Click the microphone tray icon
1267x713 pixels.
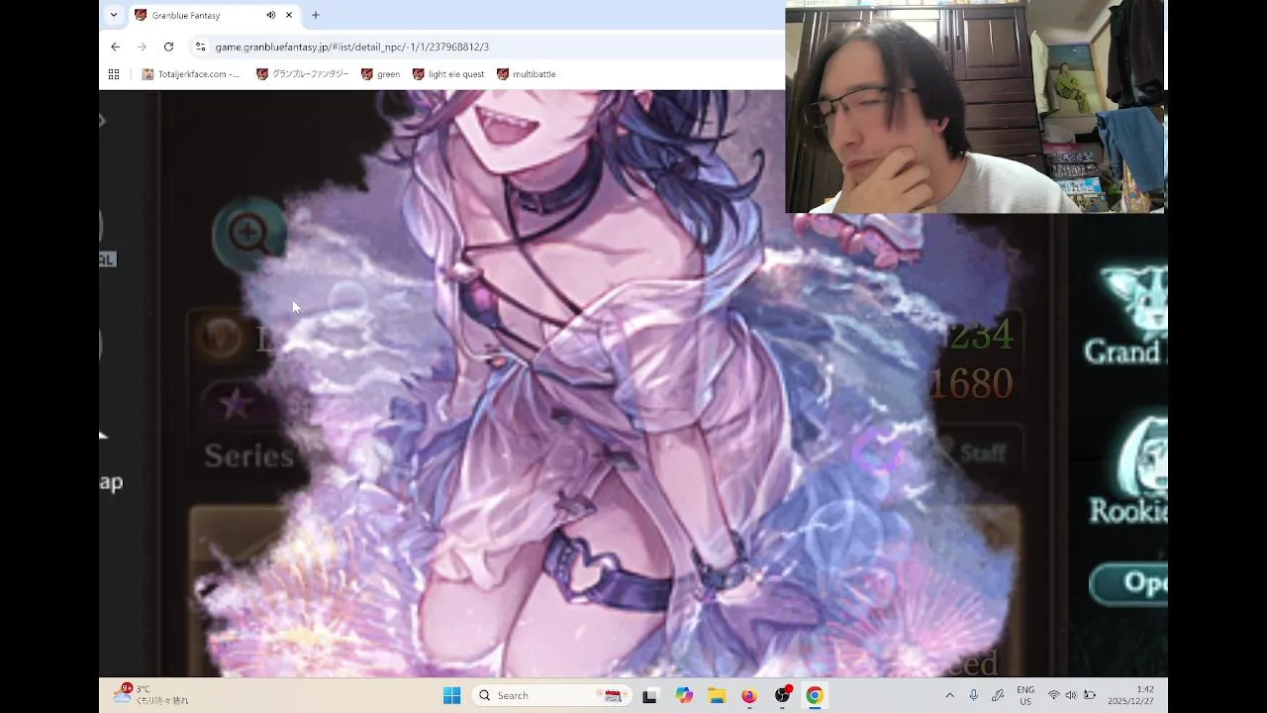(974, 695)
